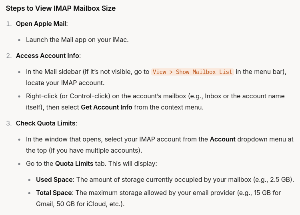Click the 'Right-click (or Control-click)' sentence start
This screenshot has height=215, width=300.
pos(68,96)
